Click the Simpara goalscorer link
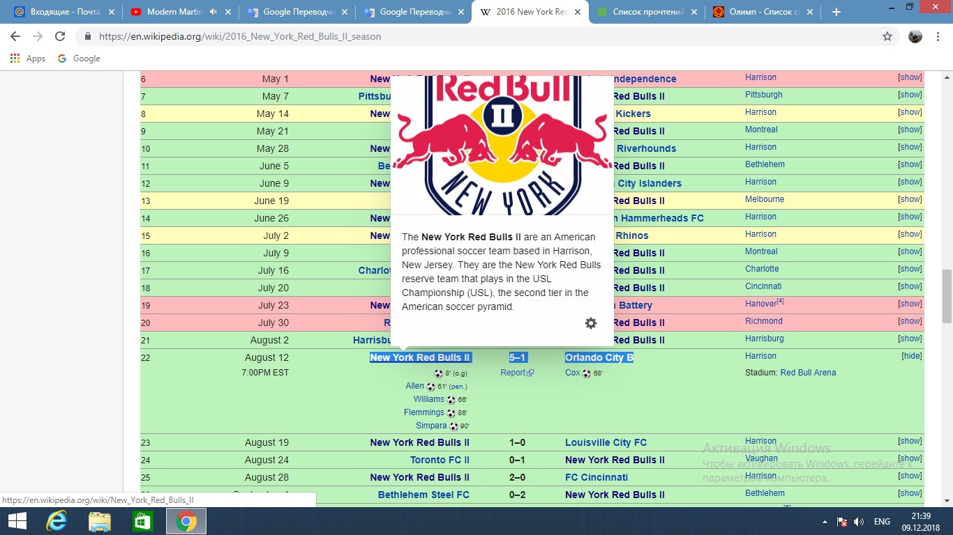The width and height of the screenshot is (953, 535). click(431, 426)
